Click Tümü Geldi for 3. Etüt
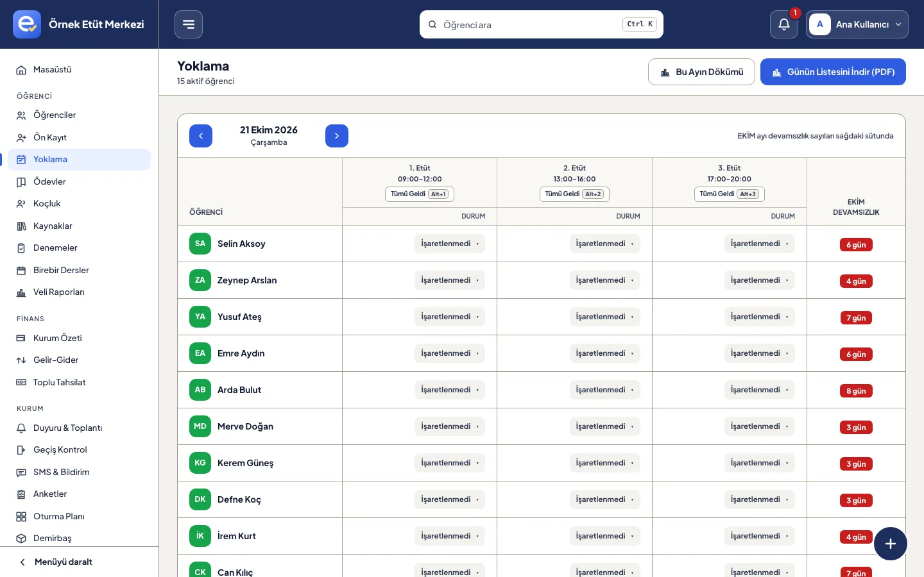This screenshot has width=924, height=577. tap(730, 194)
